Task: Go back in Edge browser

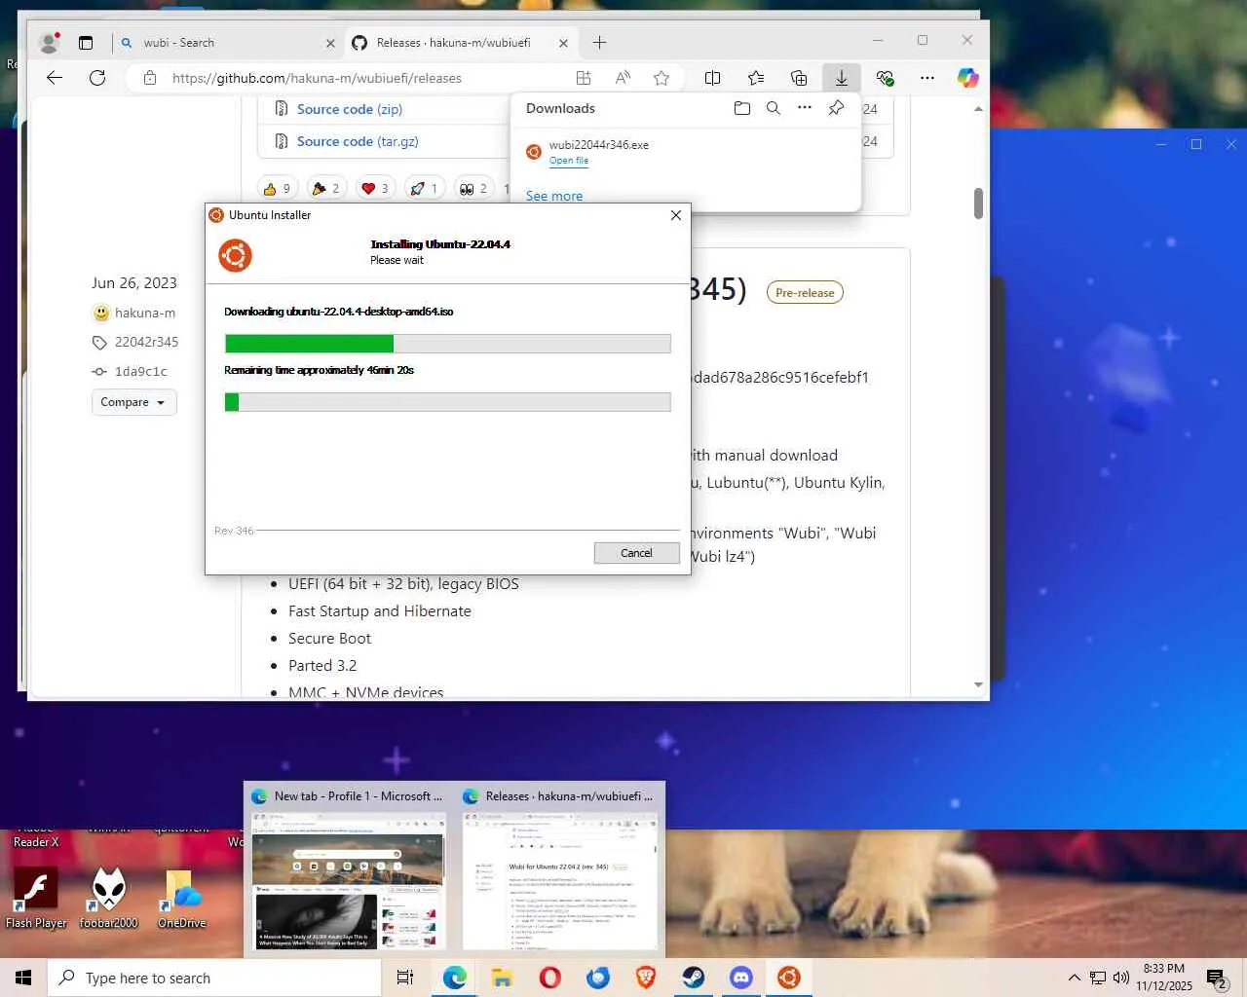Action: [x=55, y=78]
